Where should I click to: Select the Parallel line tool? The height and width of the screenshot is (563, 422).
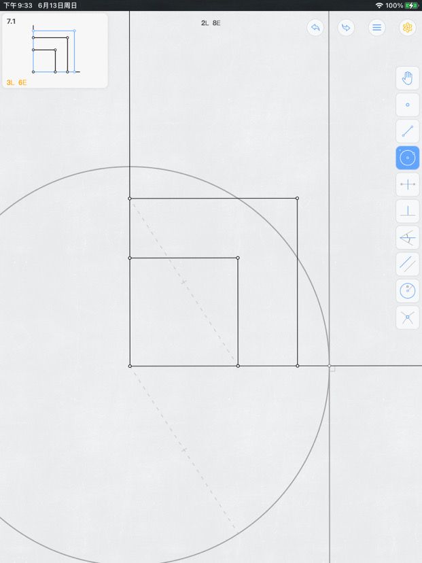pos(407,265)
